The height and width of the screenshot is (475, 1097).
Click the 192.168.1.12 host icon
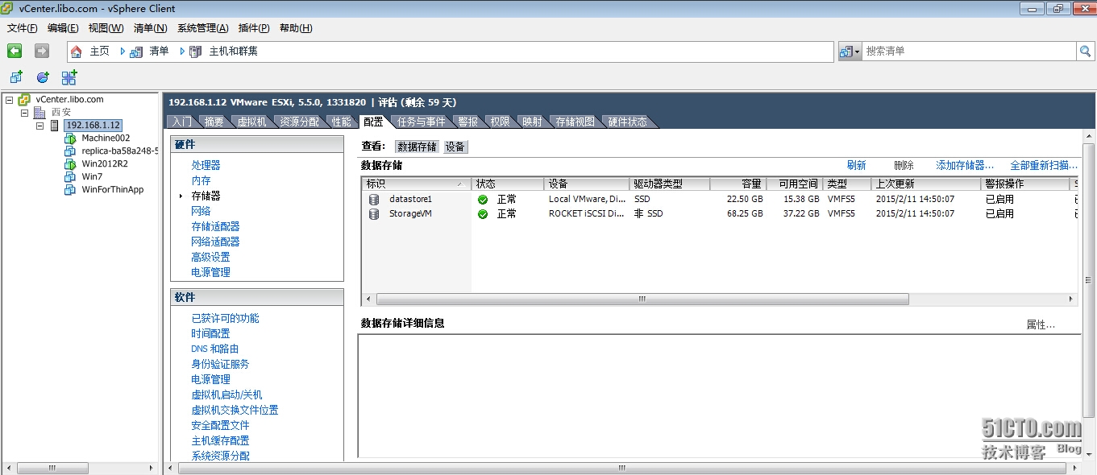55,126
